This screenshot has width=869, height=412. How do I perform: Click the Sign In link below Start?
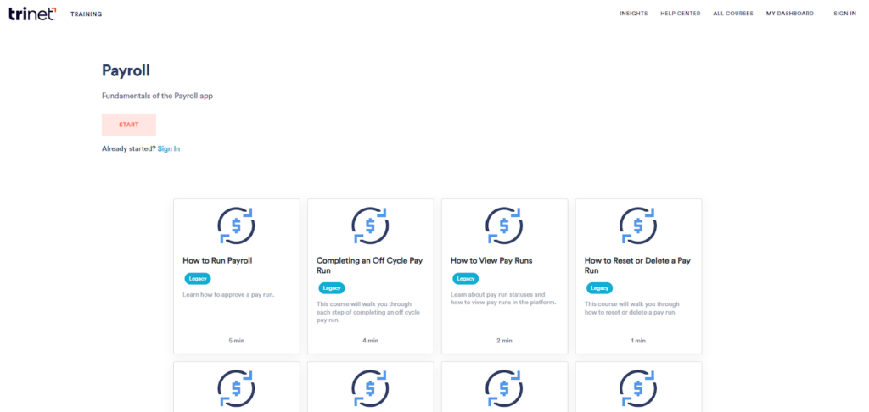tap(169, 149)
